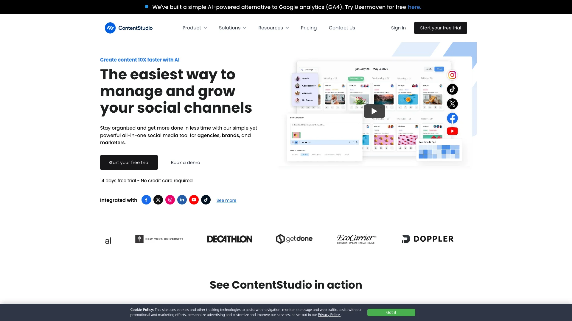The width and height of the screenshot is (572, 321).
Task: Click the Decathlon logo
Action: (x=230, y=239)
